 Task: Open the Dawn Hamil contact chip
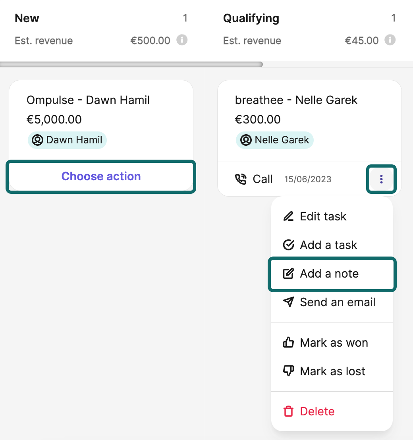(x=67, y=140)
